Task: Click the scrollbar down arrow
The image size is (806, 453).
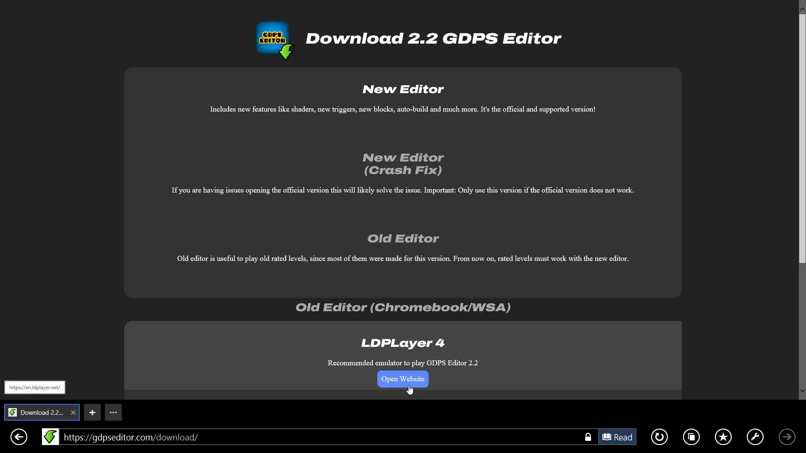Action: [x=802, y=391]
